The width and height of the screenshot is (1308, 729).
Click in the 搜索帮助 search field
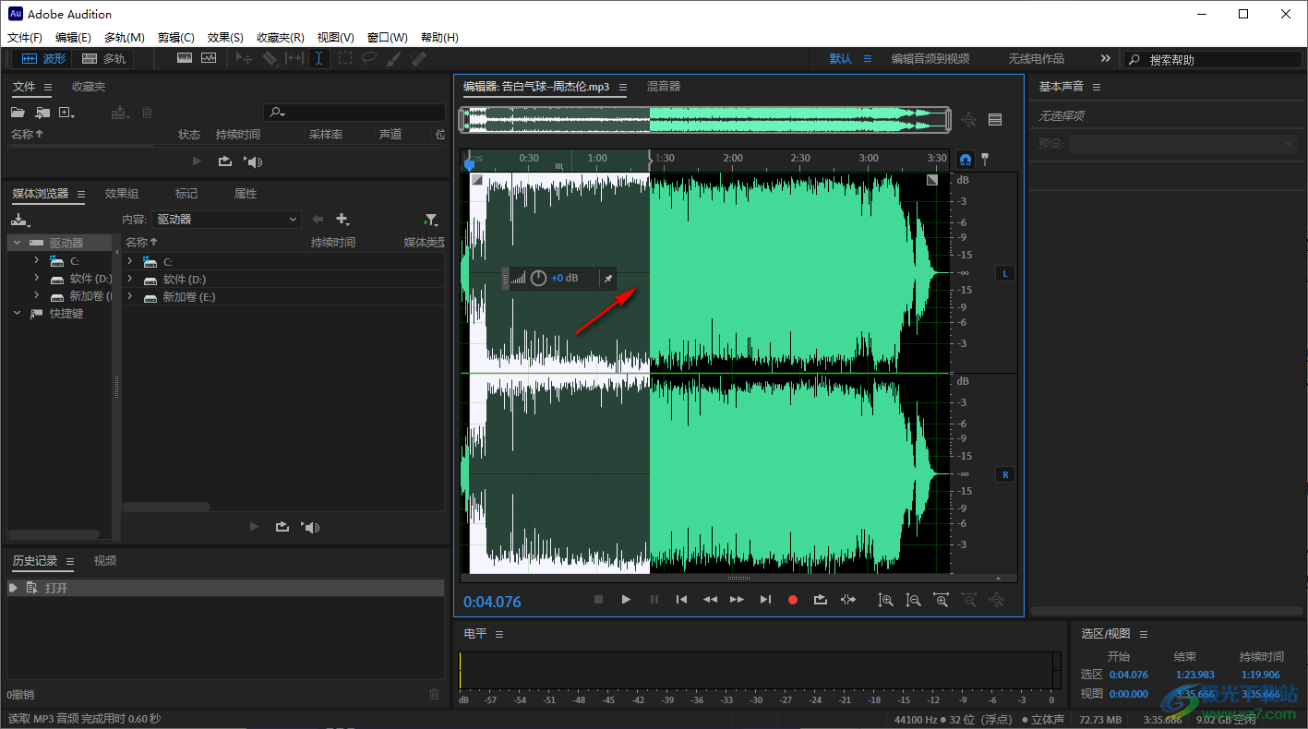point(1209,58)
